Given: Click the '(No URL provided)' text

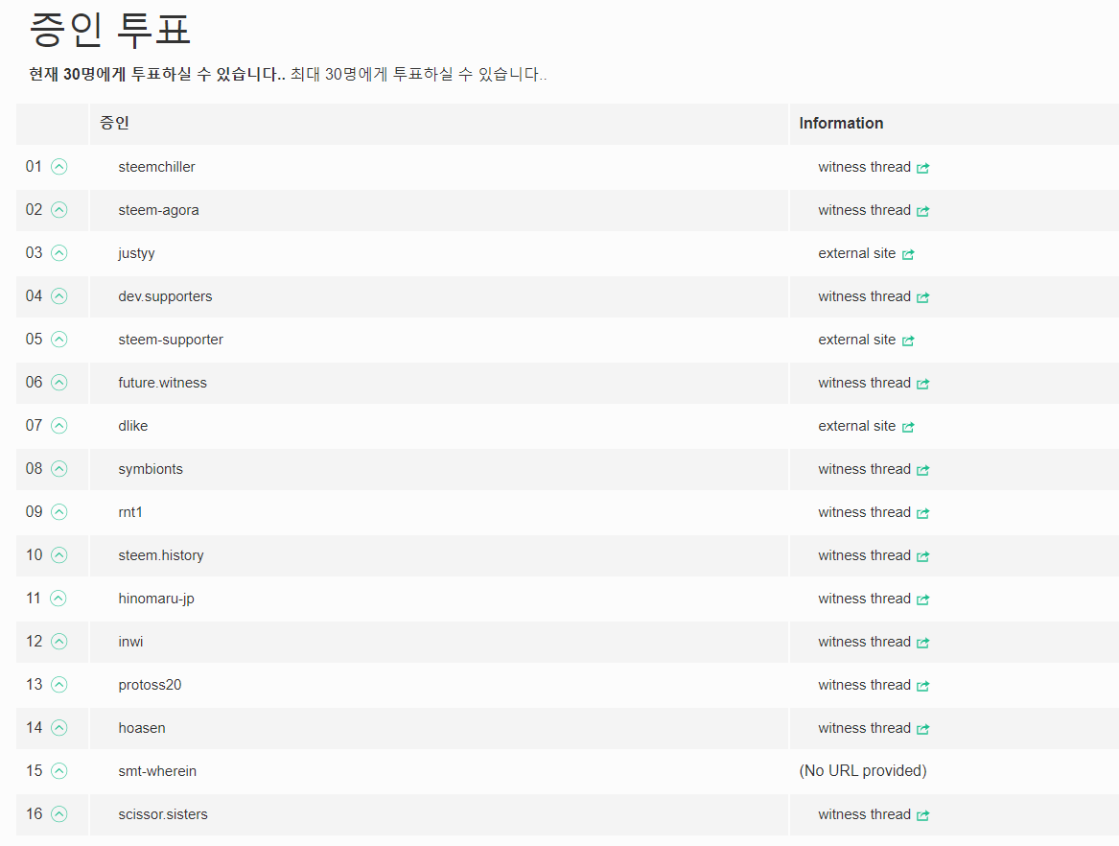Looking at the screenshot, I should 863,771.
